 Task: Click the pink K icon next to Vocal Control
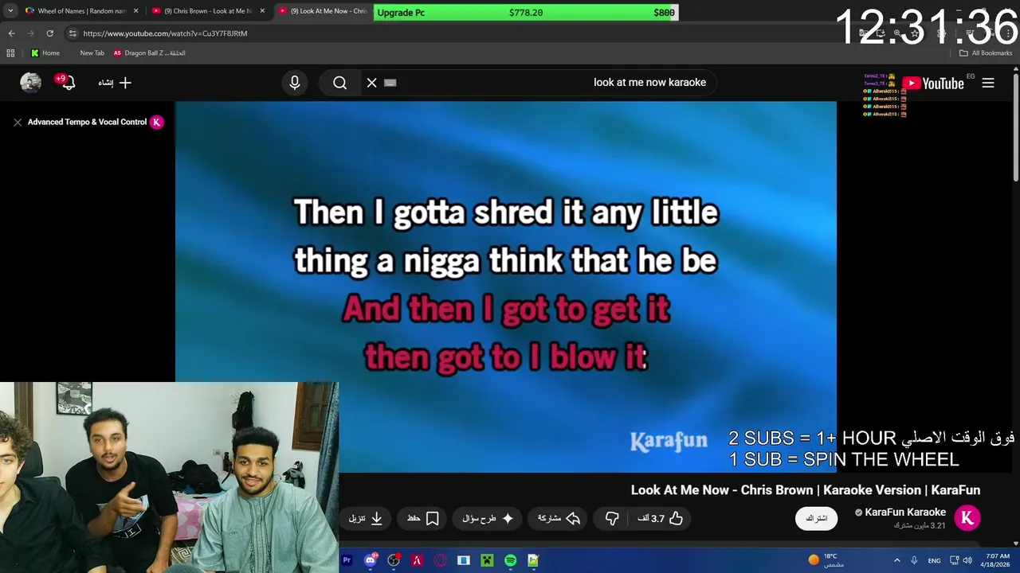coord(156,122)
